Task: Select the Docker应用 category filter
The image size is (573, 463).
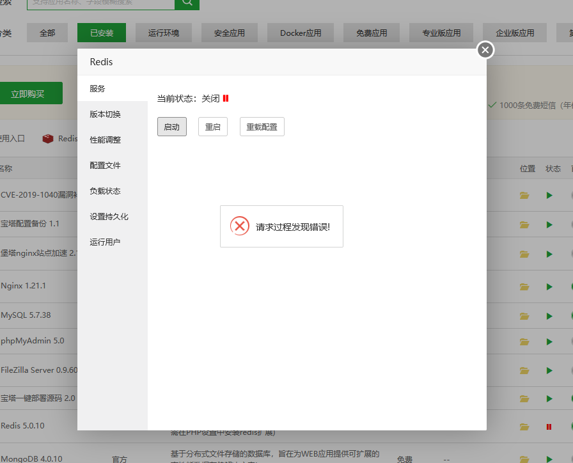Action: (301, 33)
